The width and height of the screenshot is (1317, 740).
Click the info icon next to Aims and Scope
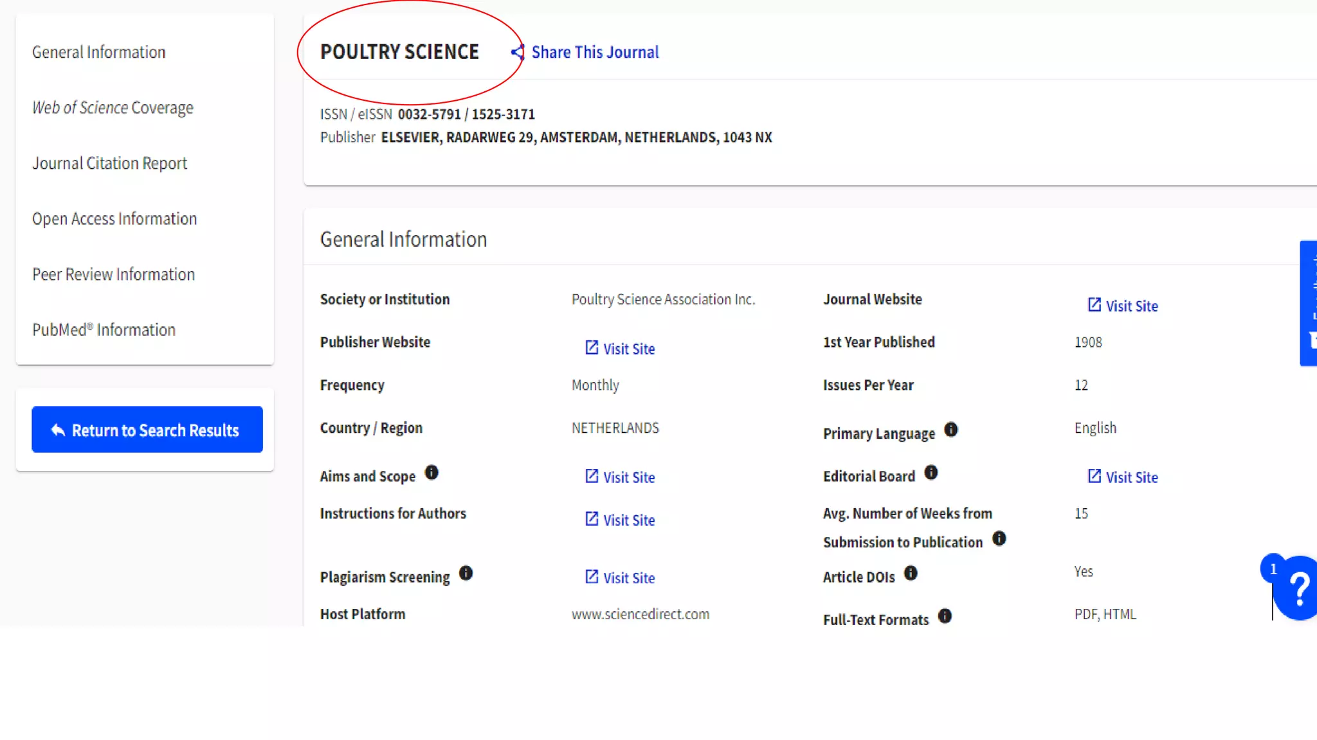point(431,473)
